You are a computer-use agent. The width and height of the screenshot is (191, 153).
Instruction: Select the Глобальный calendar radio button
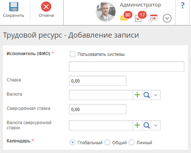coord(73,142)
